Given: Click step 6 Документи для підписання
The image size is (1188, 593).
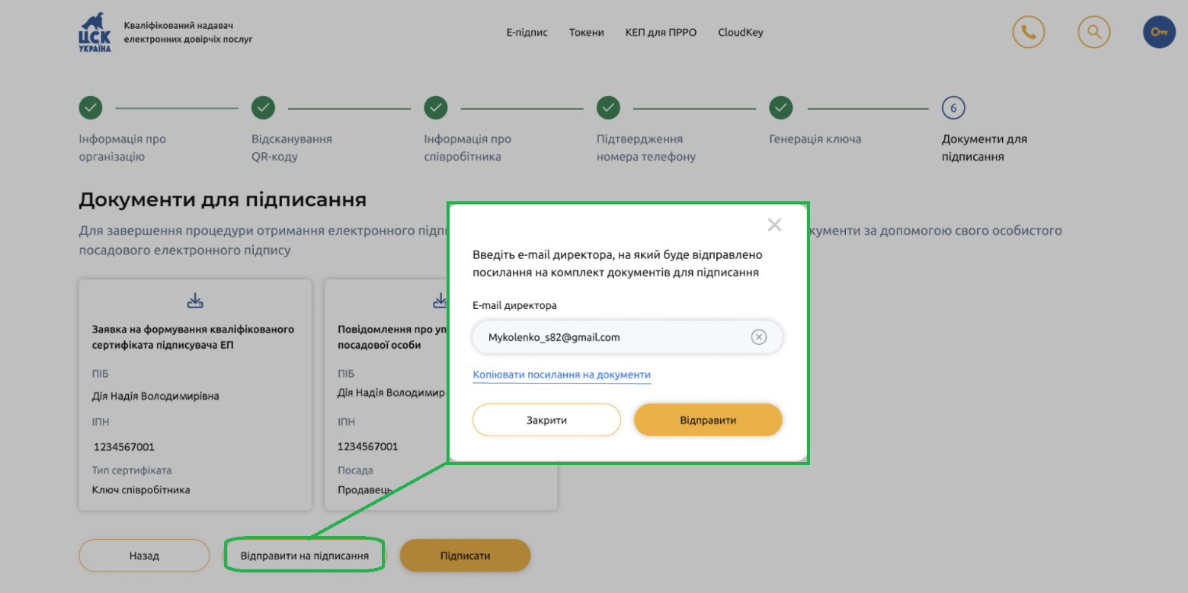Looking at the screenshot, I should 953,107.
